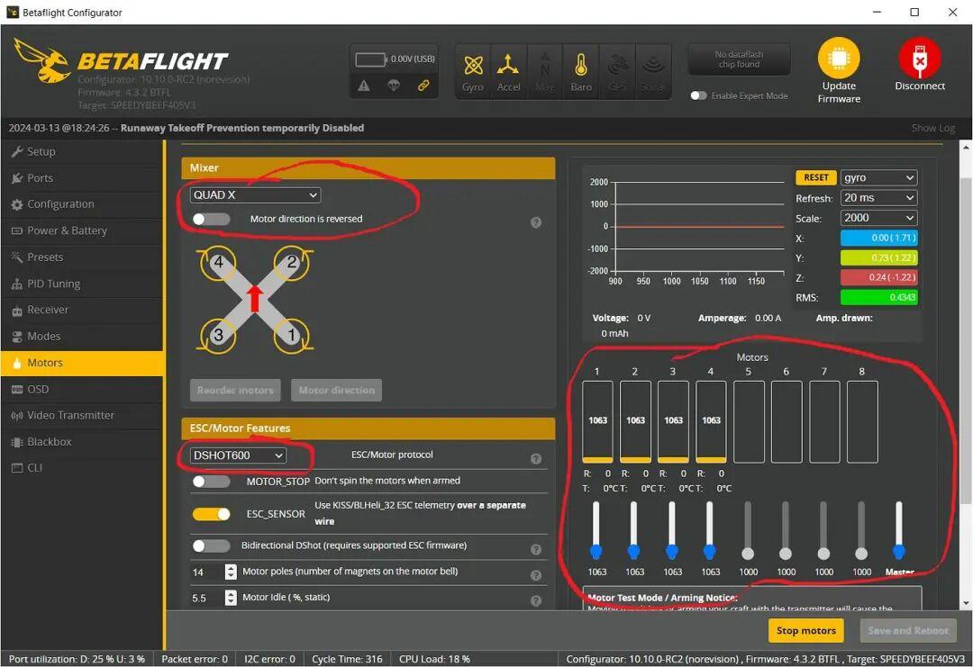Click motor 1 in quad diagram
This screenshot has width=973, height=667.
pyautogui.click(x=292, y=336)
